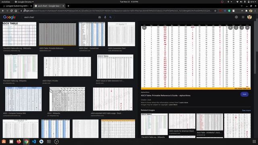258x145 pixels.
Task: Launch Firefox from the dock
Action: pos(19,141)
